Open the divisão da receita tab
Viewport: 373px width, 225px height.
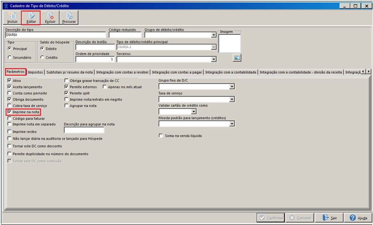point(301,72)
